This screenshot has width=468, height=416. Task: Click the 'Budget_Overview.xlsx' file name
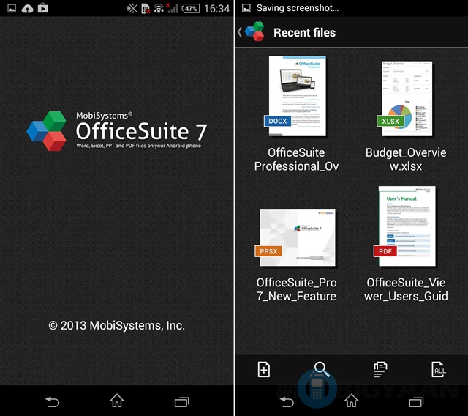click(x=406, y=159)
